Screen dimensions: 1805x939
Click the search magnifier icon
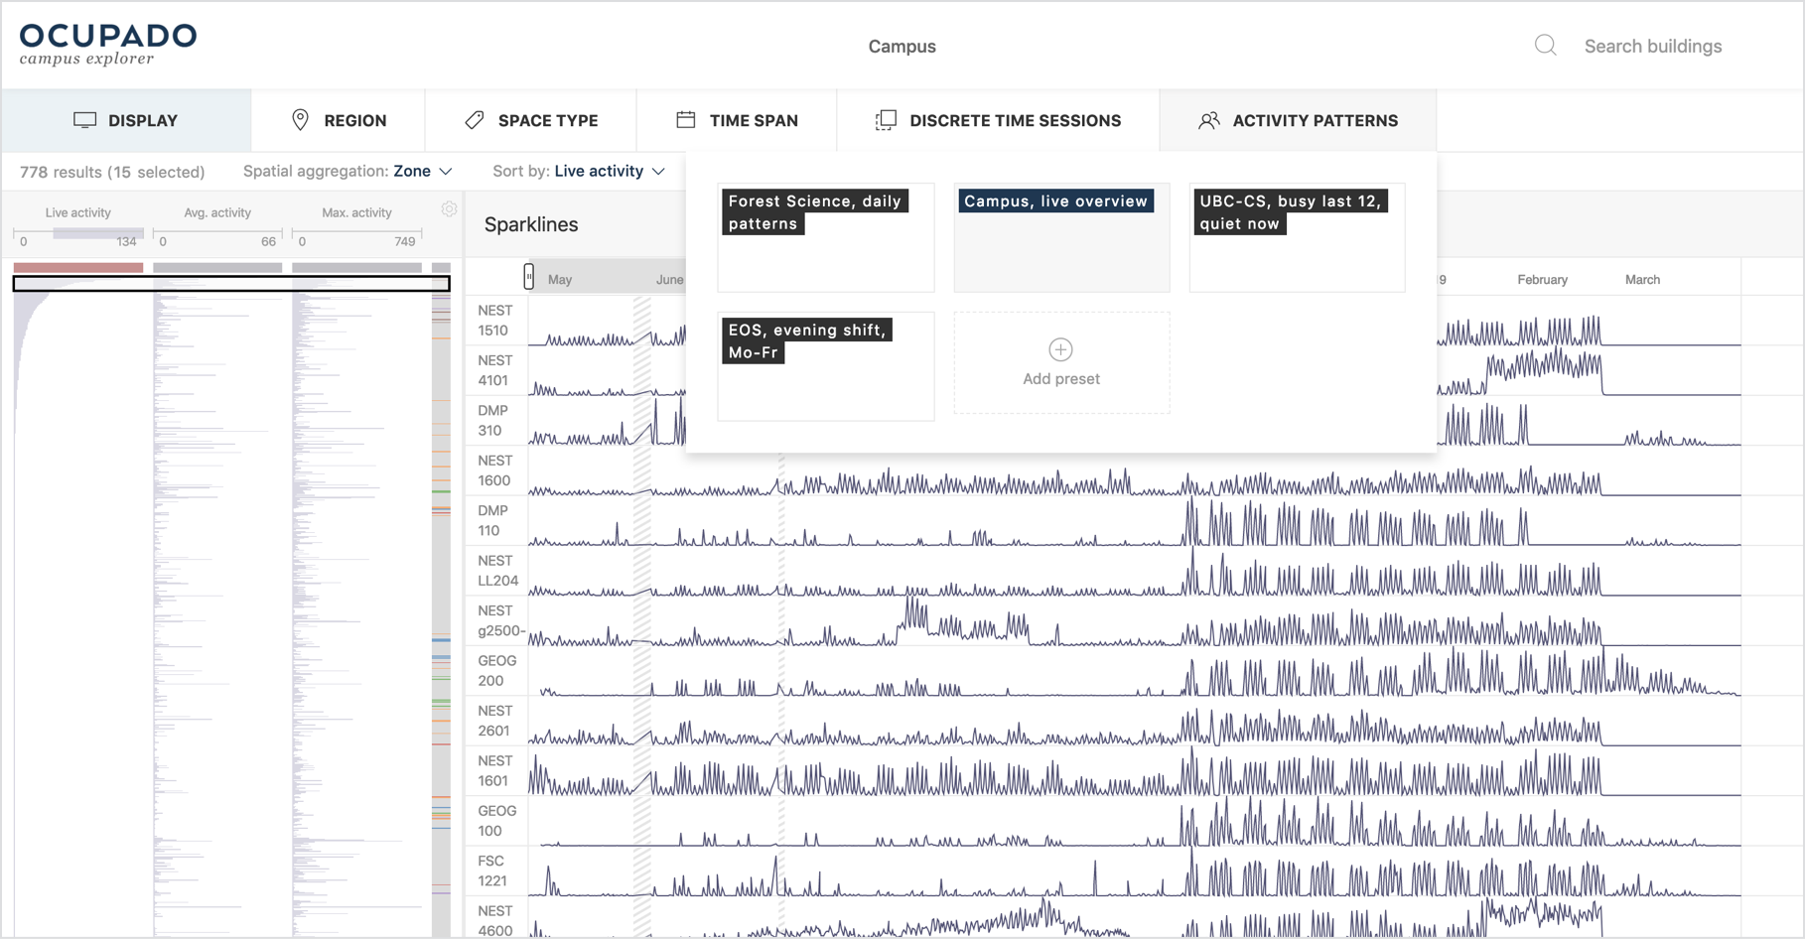[x=1545, y=46]
